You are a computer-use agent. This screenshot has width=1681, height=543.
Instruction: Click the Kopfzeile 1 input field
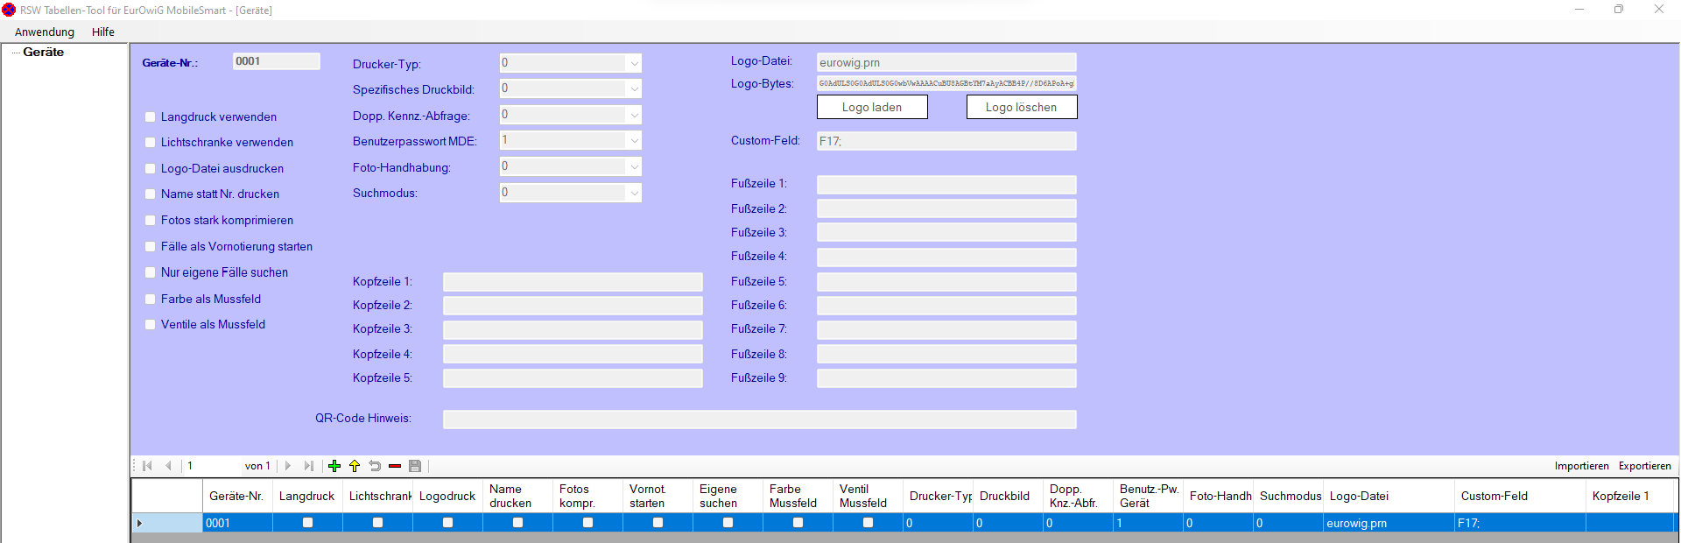573,282
